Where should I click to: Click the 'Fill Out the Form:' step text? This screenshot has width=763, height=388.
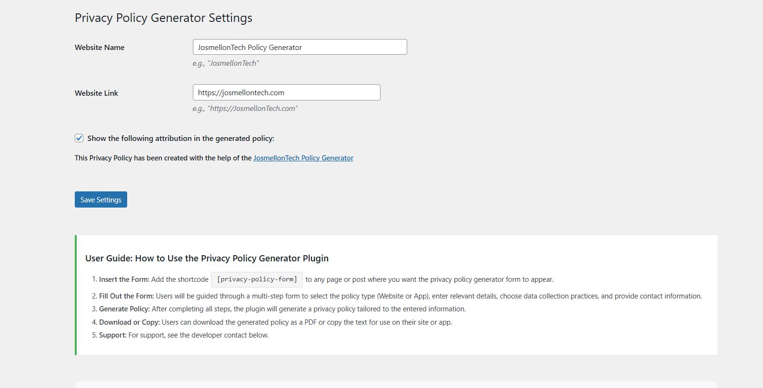click(x=127, y=296)
